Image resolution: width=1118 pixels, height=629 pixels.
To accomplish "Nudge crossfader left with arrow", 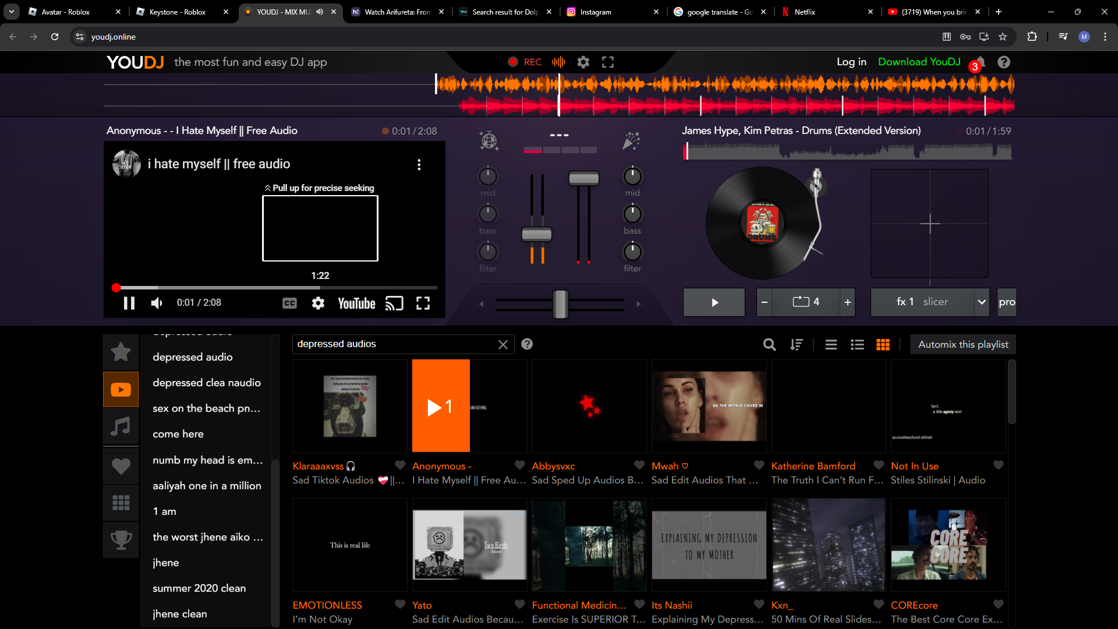I will pyautogui.click(x=481, y=303).
